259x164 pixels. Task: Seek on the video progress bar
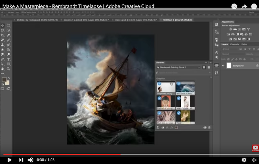(131, 155)
